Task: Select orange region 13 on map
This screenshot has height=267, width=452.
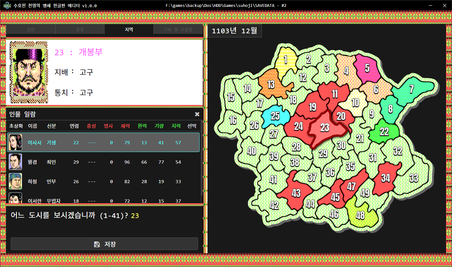Action: tap(271, 84)
